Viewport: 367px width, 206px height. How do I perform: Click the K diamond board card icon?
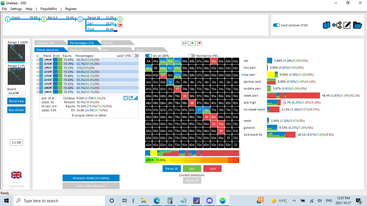coord(185,43)
